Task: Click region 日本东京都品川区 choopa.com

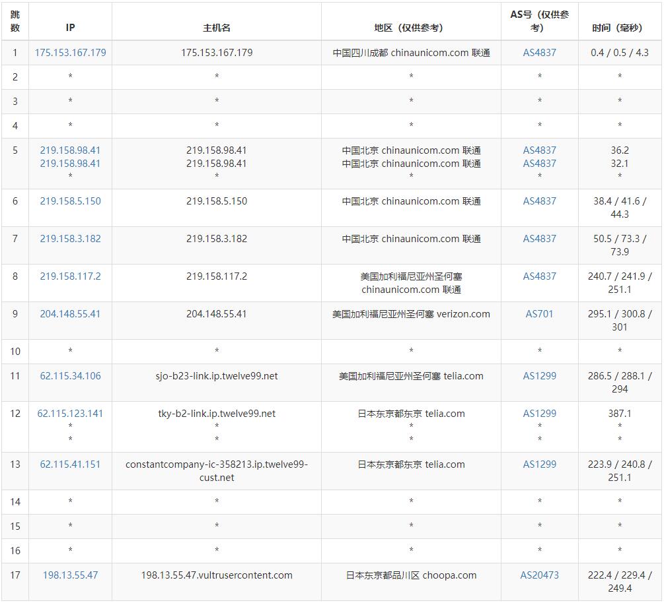Action: (411, 575)
